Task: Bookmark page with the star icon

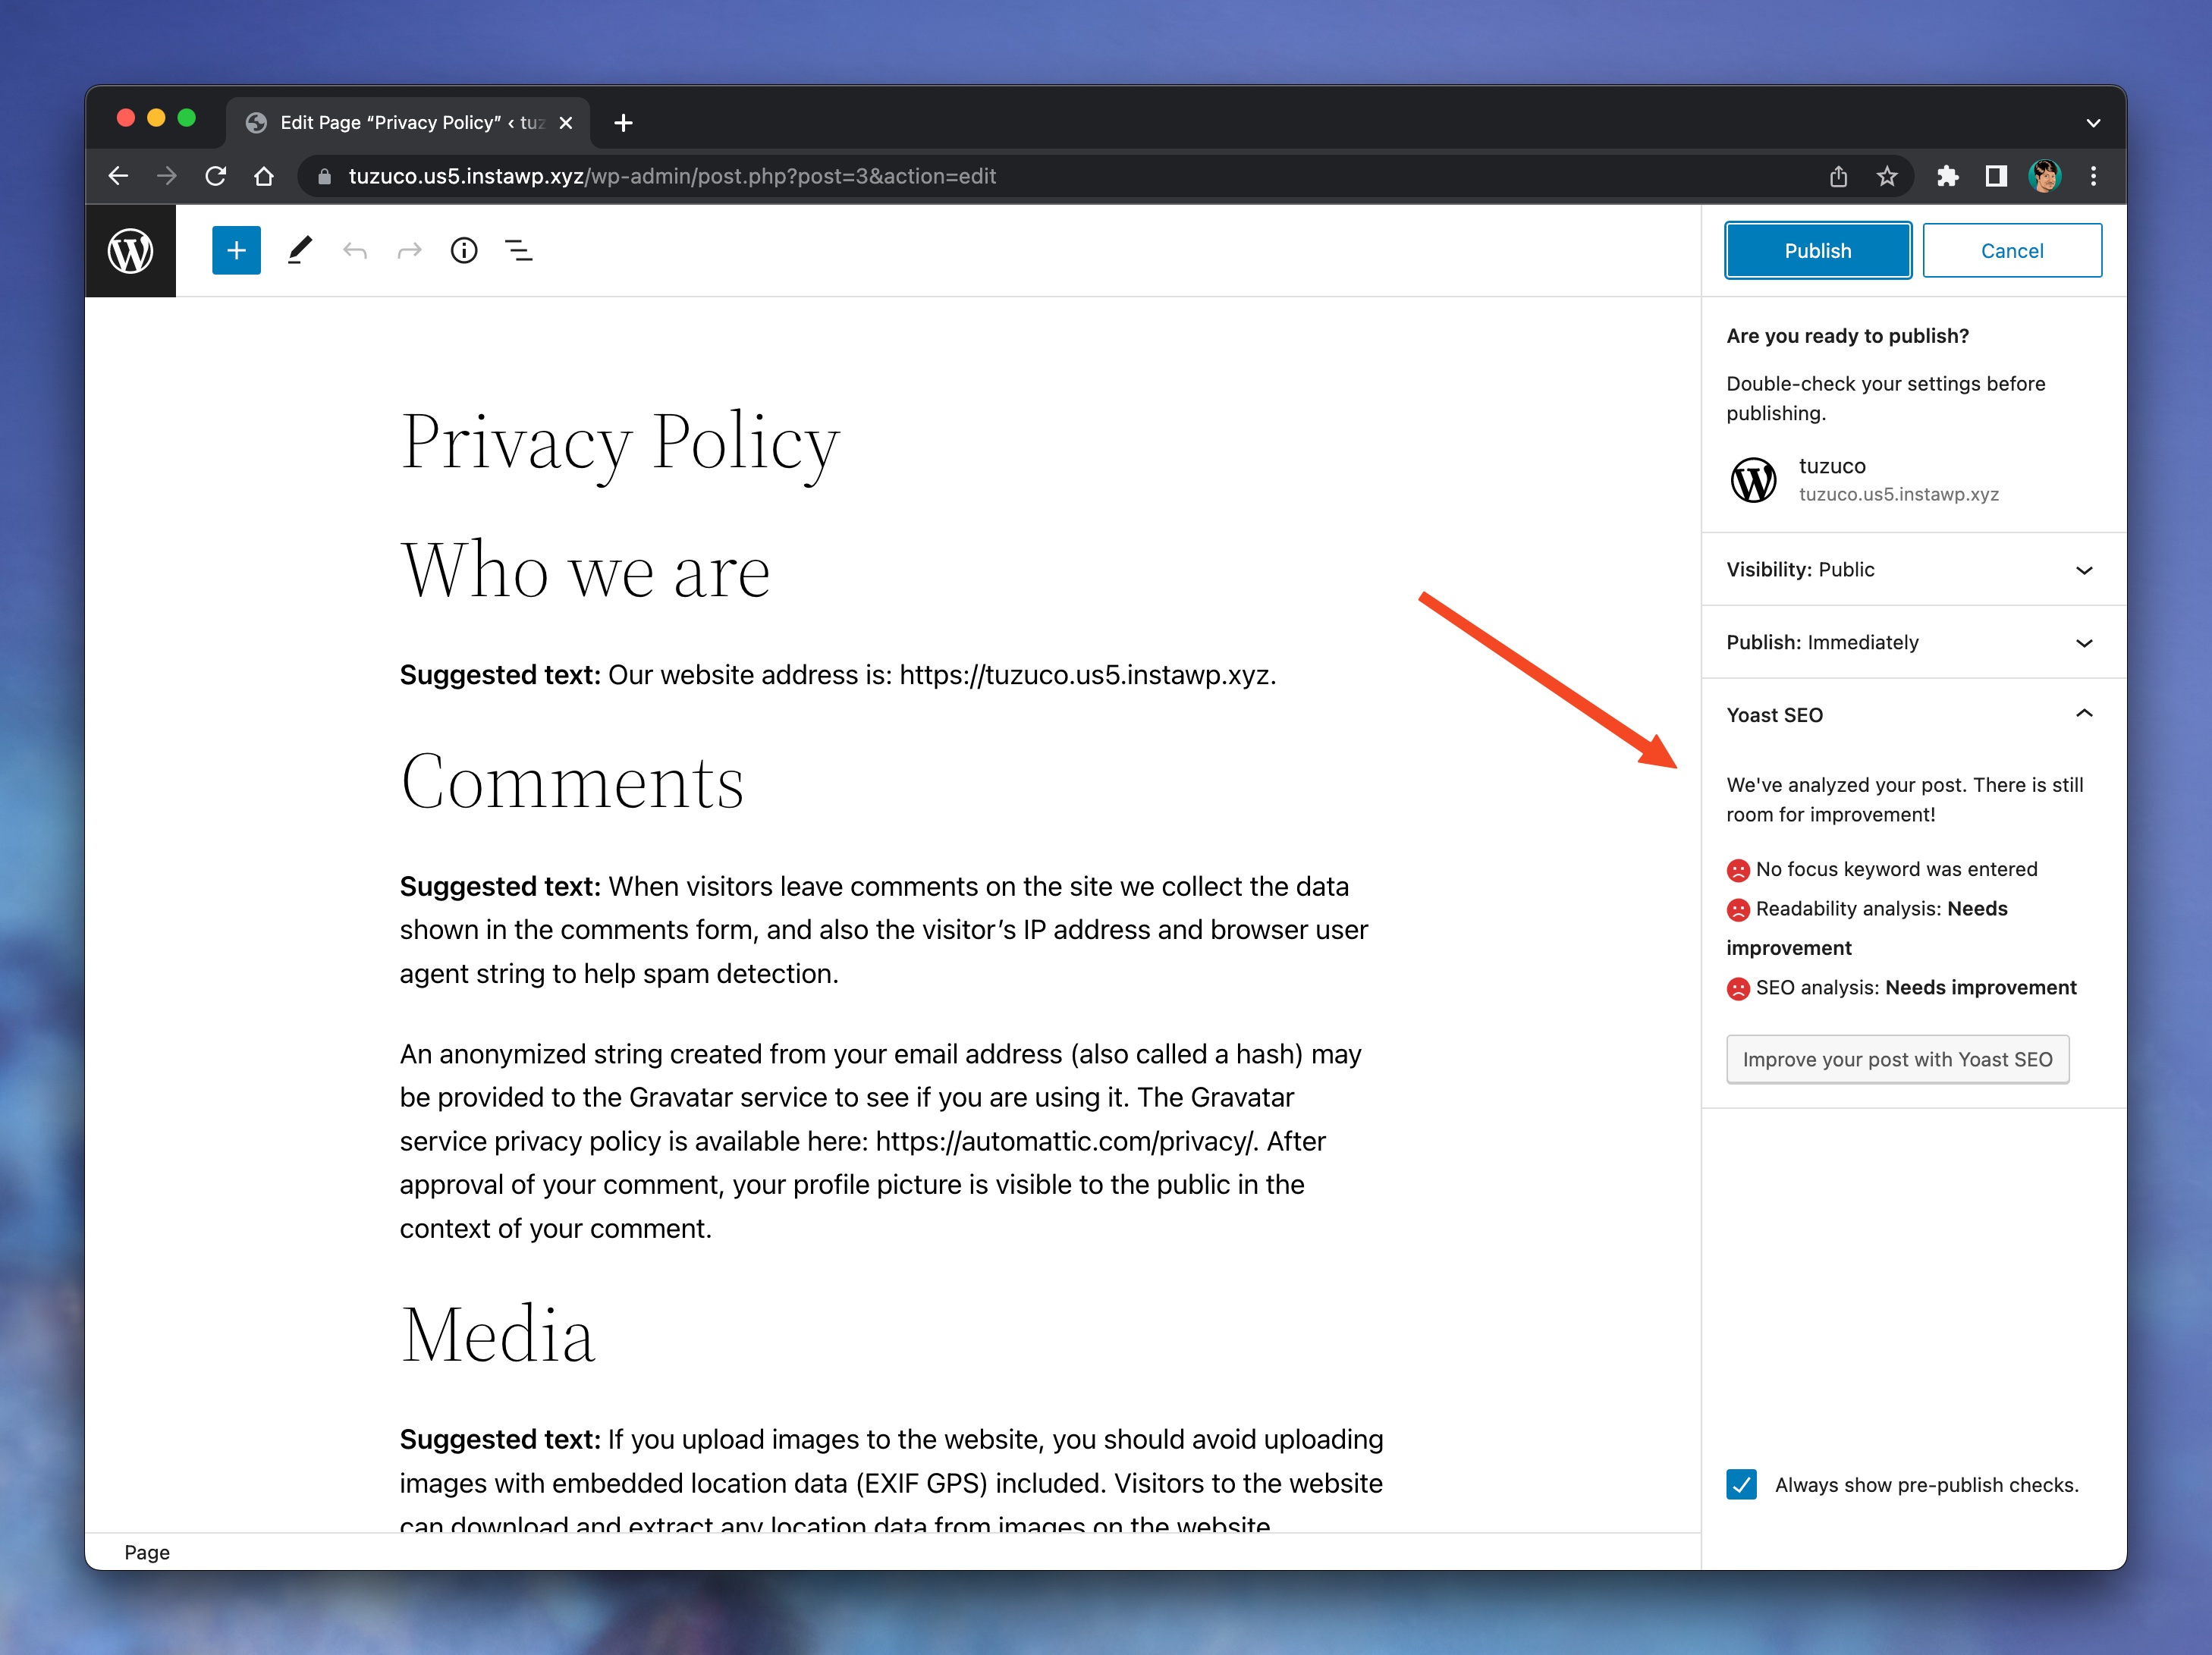Action: (1886, 176)
